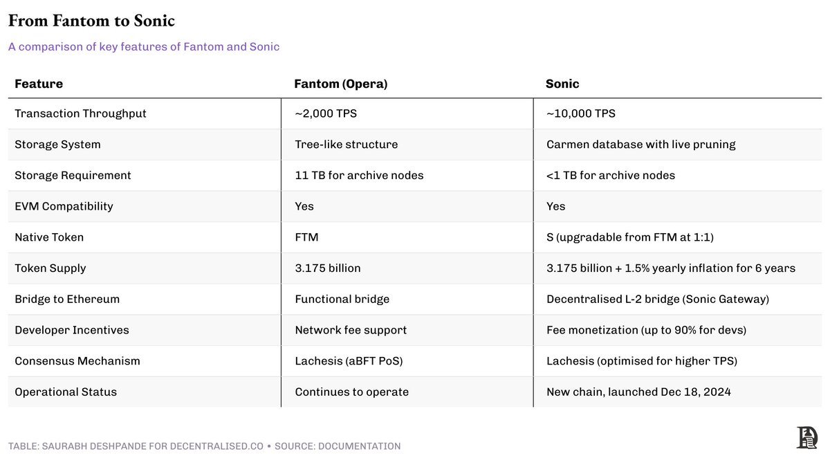Click "Fee monetization (up to 90% for devs)"

pos(647,330)
